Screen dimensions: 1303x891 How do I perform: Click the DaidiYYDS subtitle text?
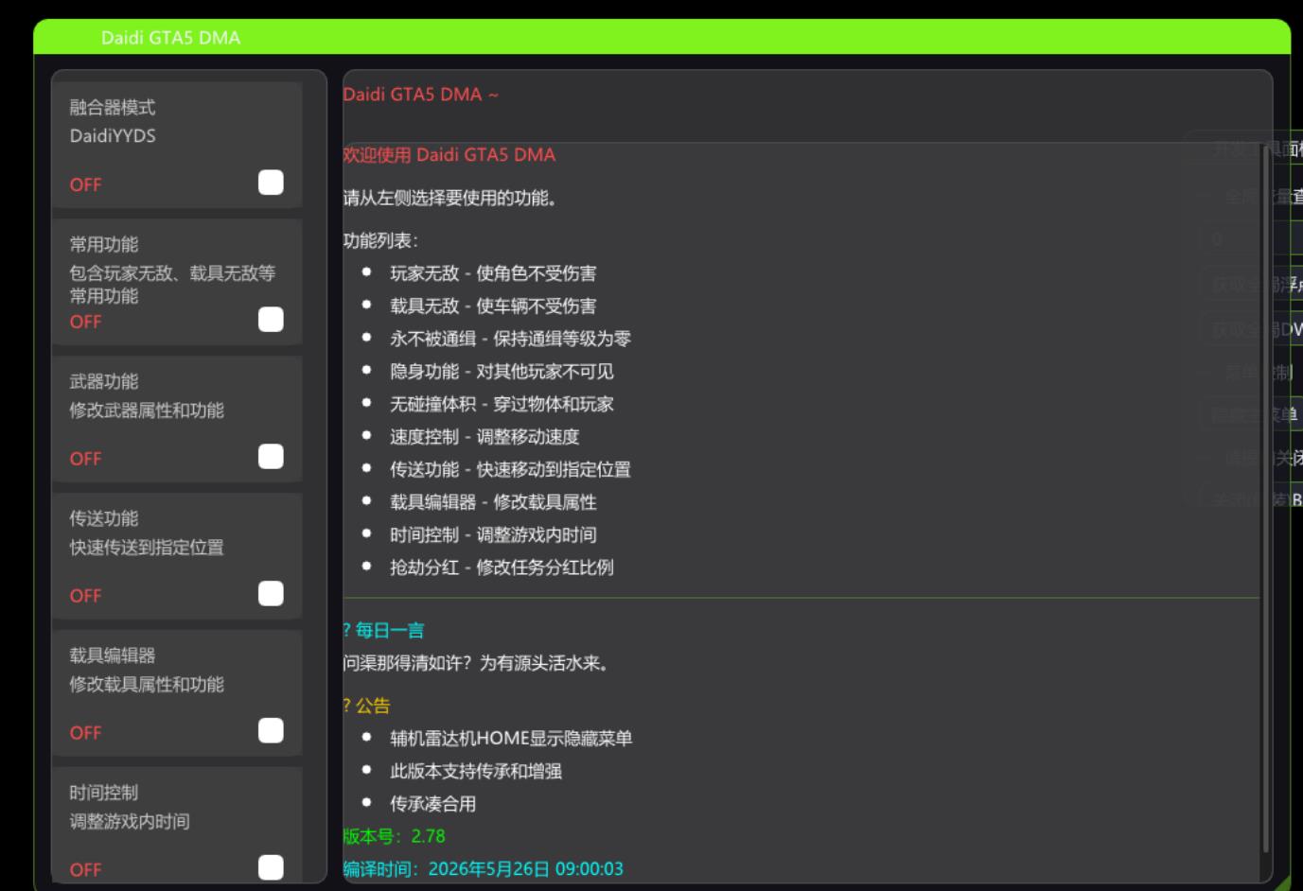point(113,136)
